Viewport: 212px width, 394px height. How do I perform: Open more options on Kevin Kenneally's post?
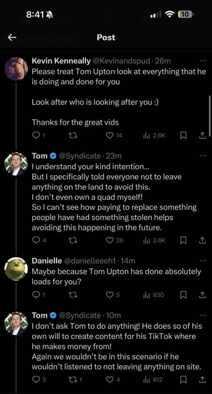point(202,61)
